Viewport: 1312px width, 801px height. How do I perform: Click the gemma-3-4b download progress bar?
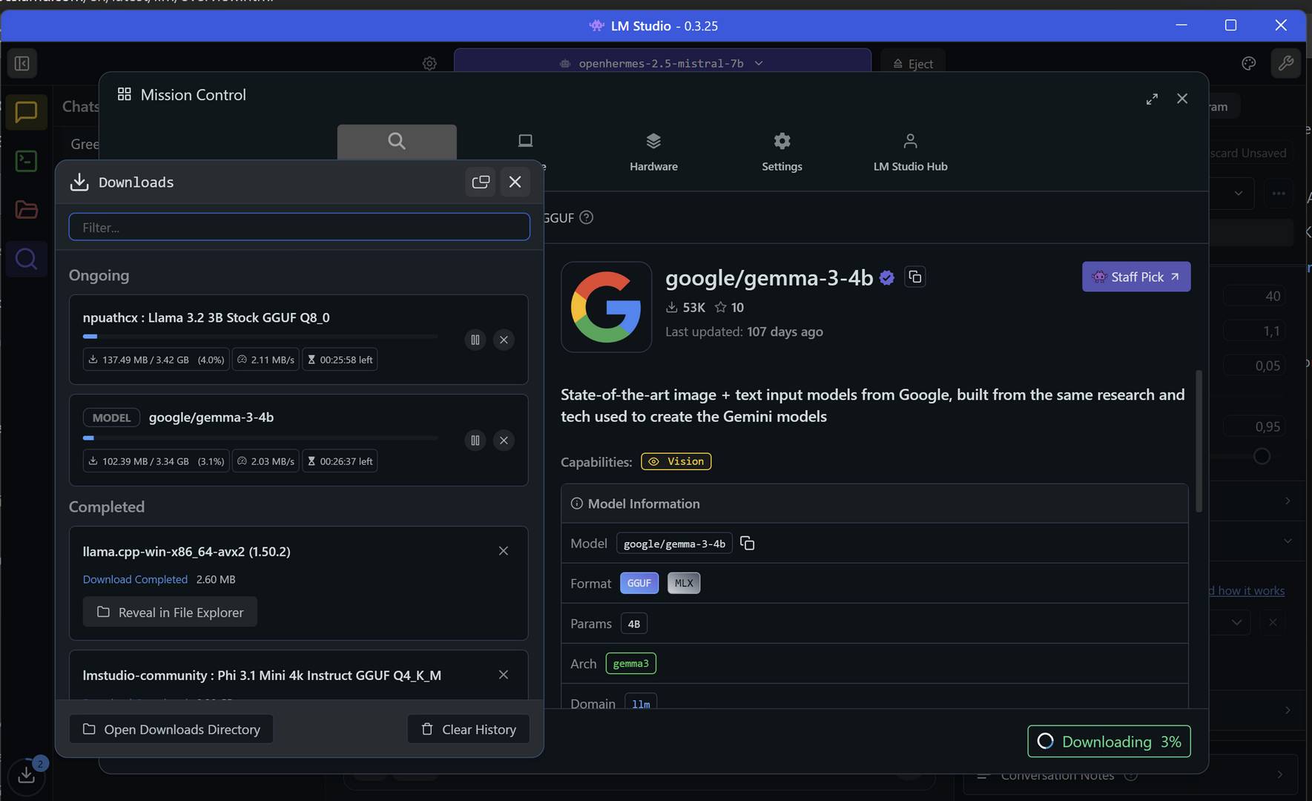[x=260, y=438]
